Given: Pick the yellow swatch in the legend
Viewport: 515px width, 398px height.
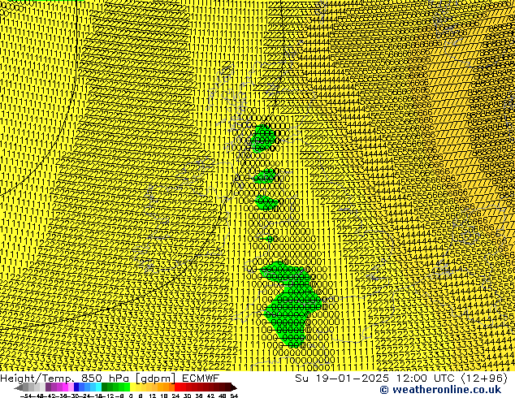Looking at the screenshot, I should [x=140, y=387].
